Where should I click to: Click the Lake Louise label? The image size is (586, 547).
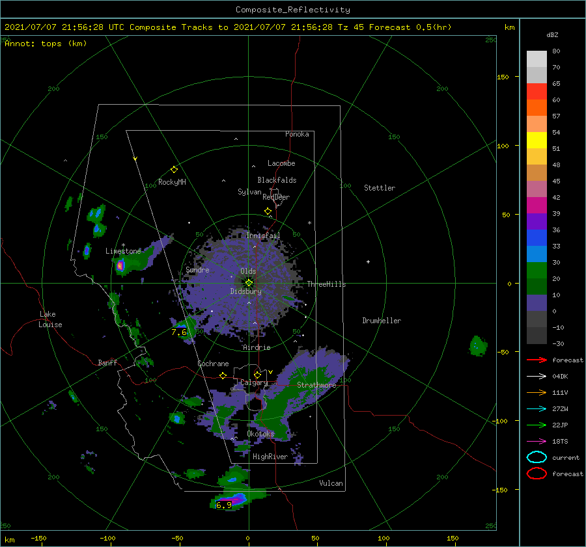[50, 319]
